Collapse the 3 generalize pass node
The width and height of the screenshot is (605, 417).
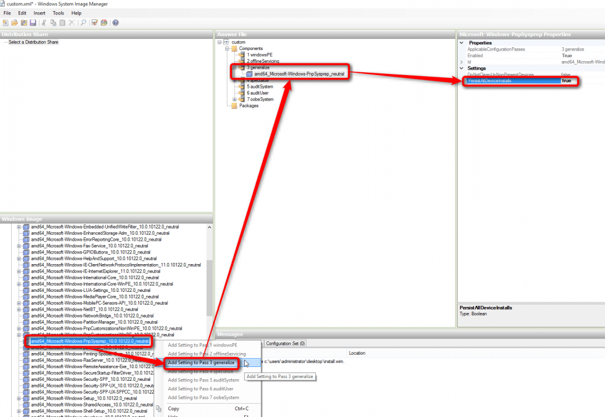point(235,68)
